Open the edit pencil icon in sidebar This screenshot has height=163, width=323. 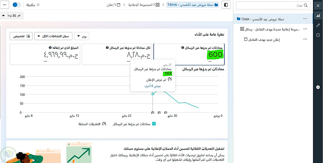coord(318,25)
